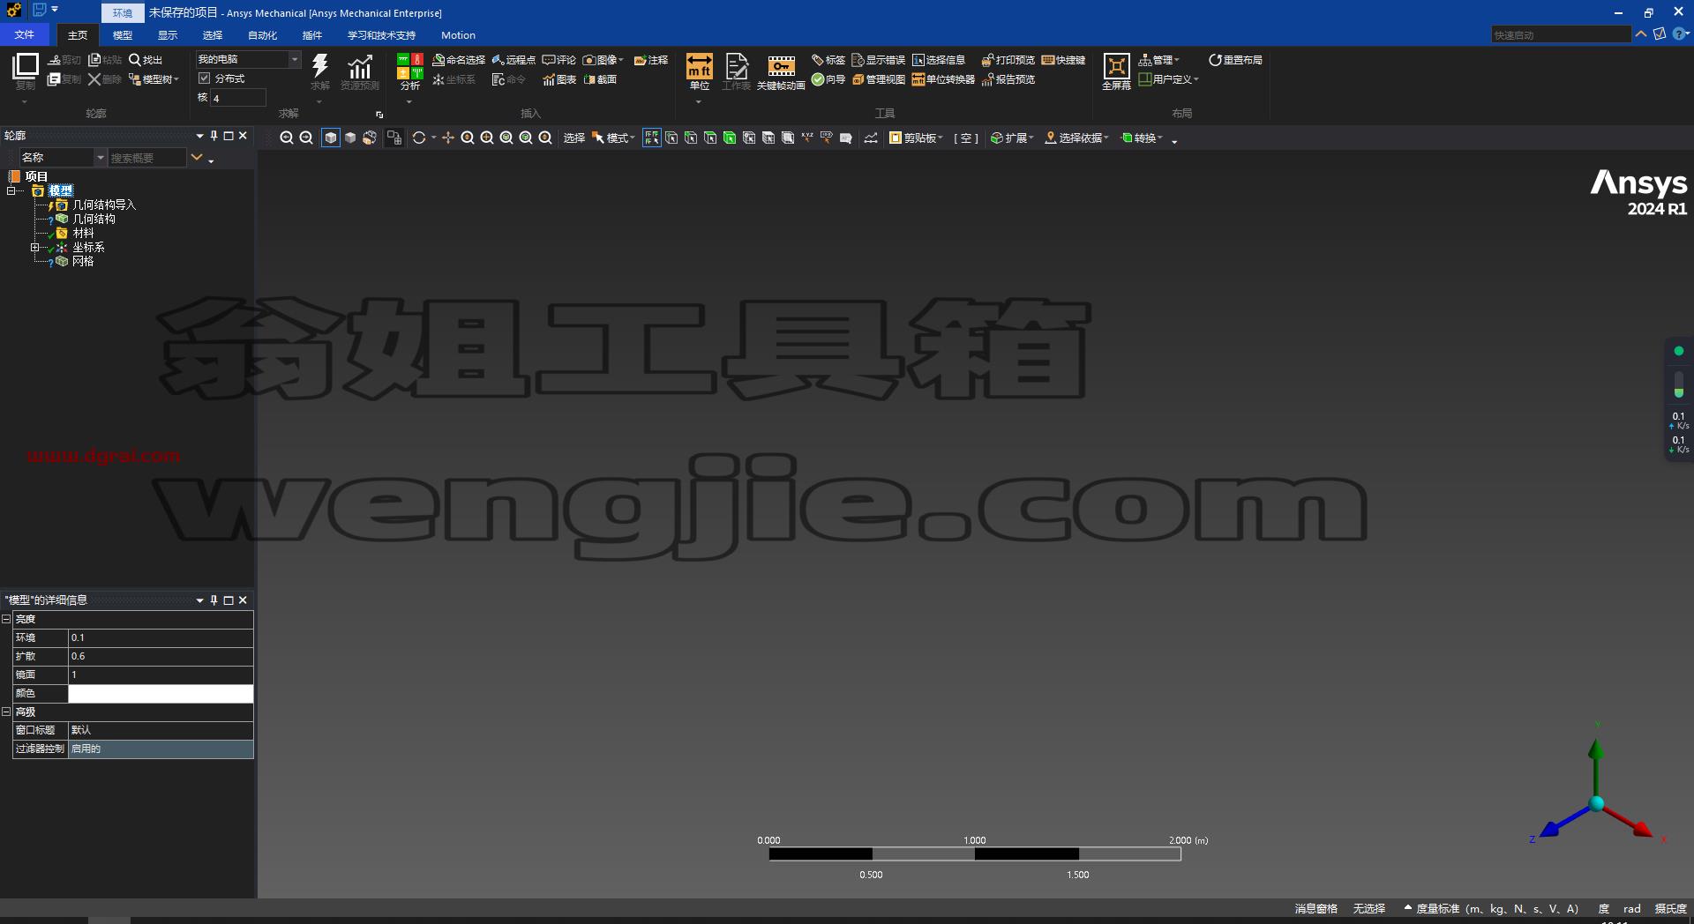Open the 管理 layout dropdown
This screenshot has width=1694, height=924.
coord(1158,60)
